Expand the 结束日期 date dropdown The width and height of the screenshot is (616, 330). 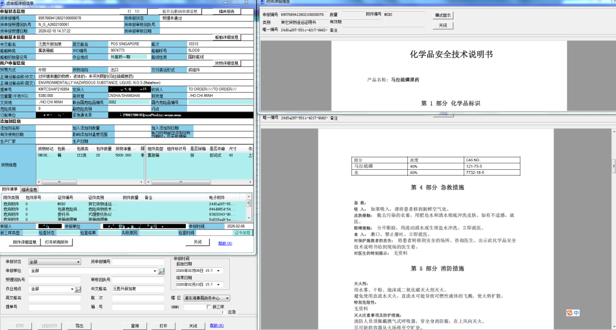[218, 284]
